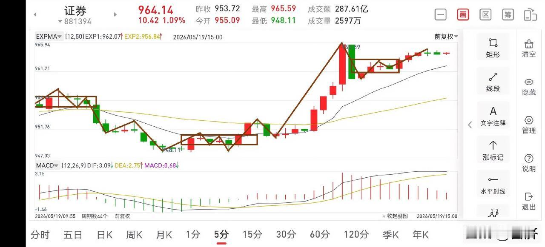This screenshot has height=247, width=545.
Task: Exit drawing mode via 退出
Action: (x=529, y=201)
